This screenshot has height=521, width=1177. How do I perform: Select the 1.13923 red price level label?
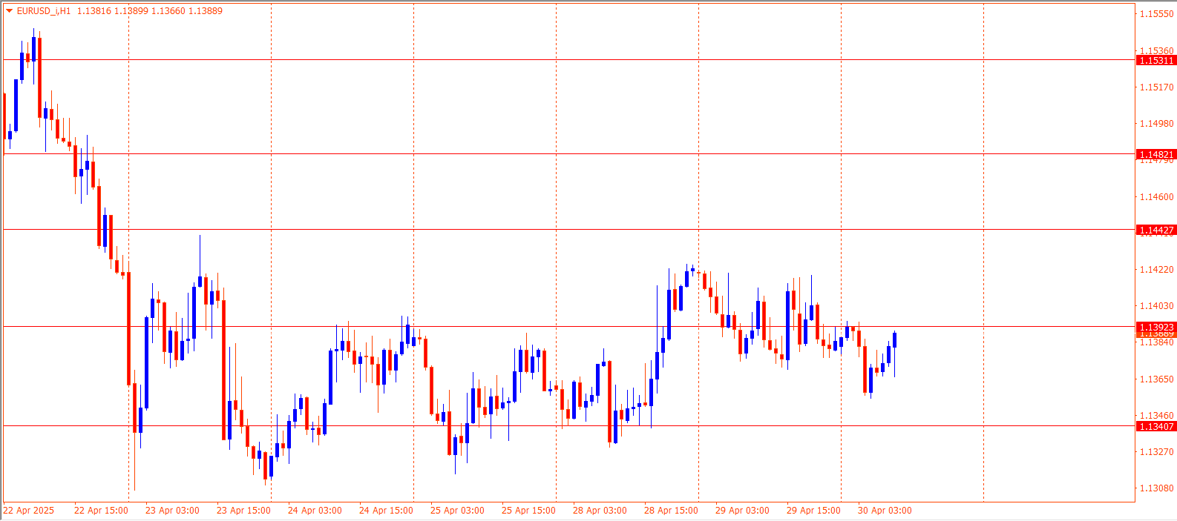[1156, 327]
